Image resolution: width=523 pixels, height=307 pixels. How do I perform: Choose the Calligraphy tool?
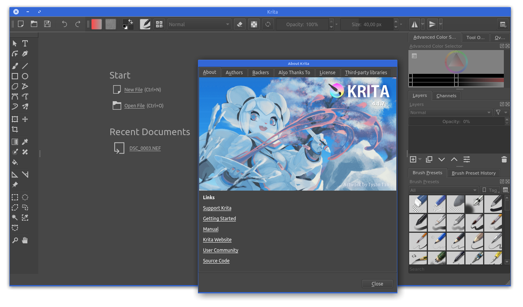pos(25,54)
